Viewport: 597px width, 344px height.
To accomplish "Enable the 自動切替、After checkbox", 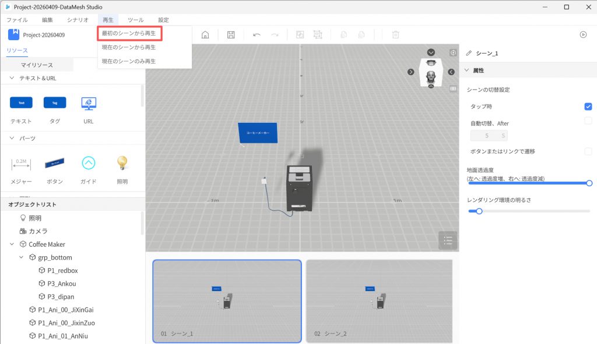I will pos(588,120).
